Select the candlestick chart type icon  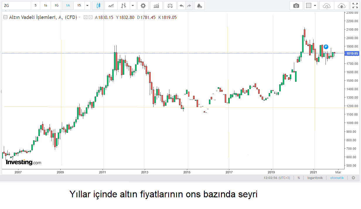(x=98, y=5)
